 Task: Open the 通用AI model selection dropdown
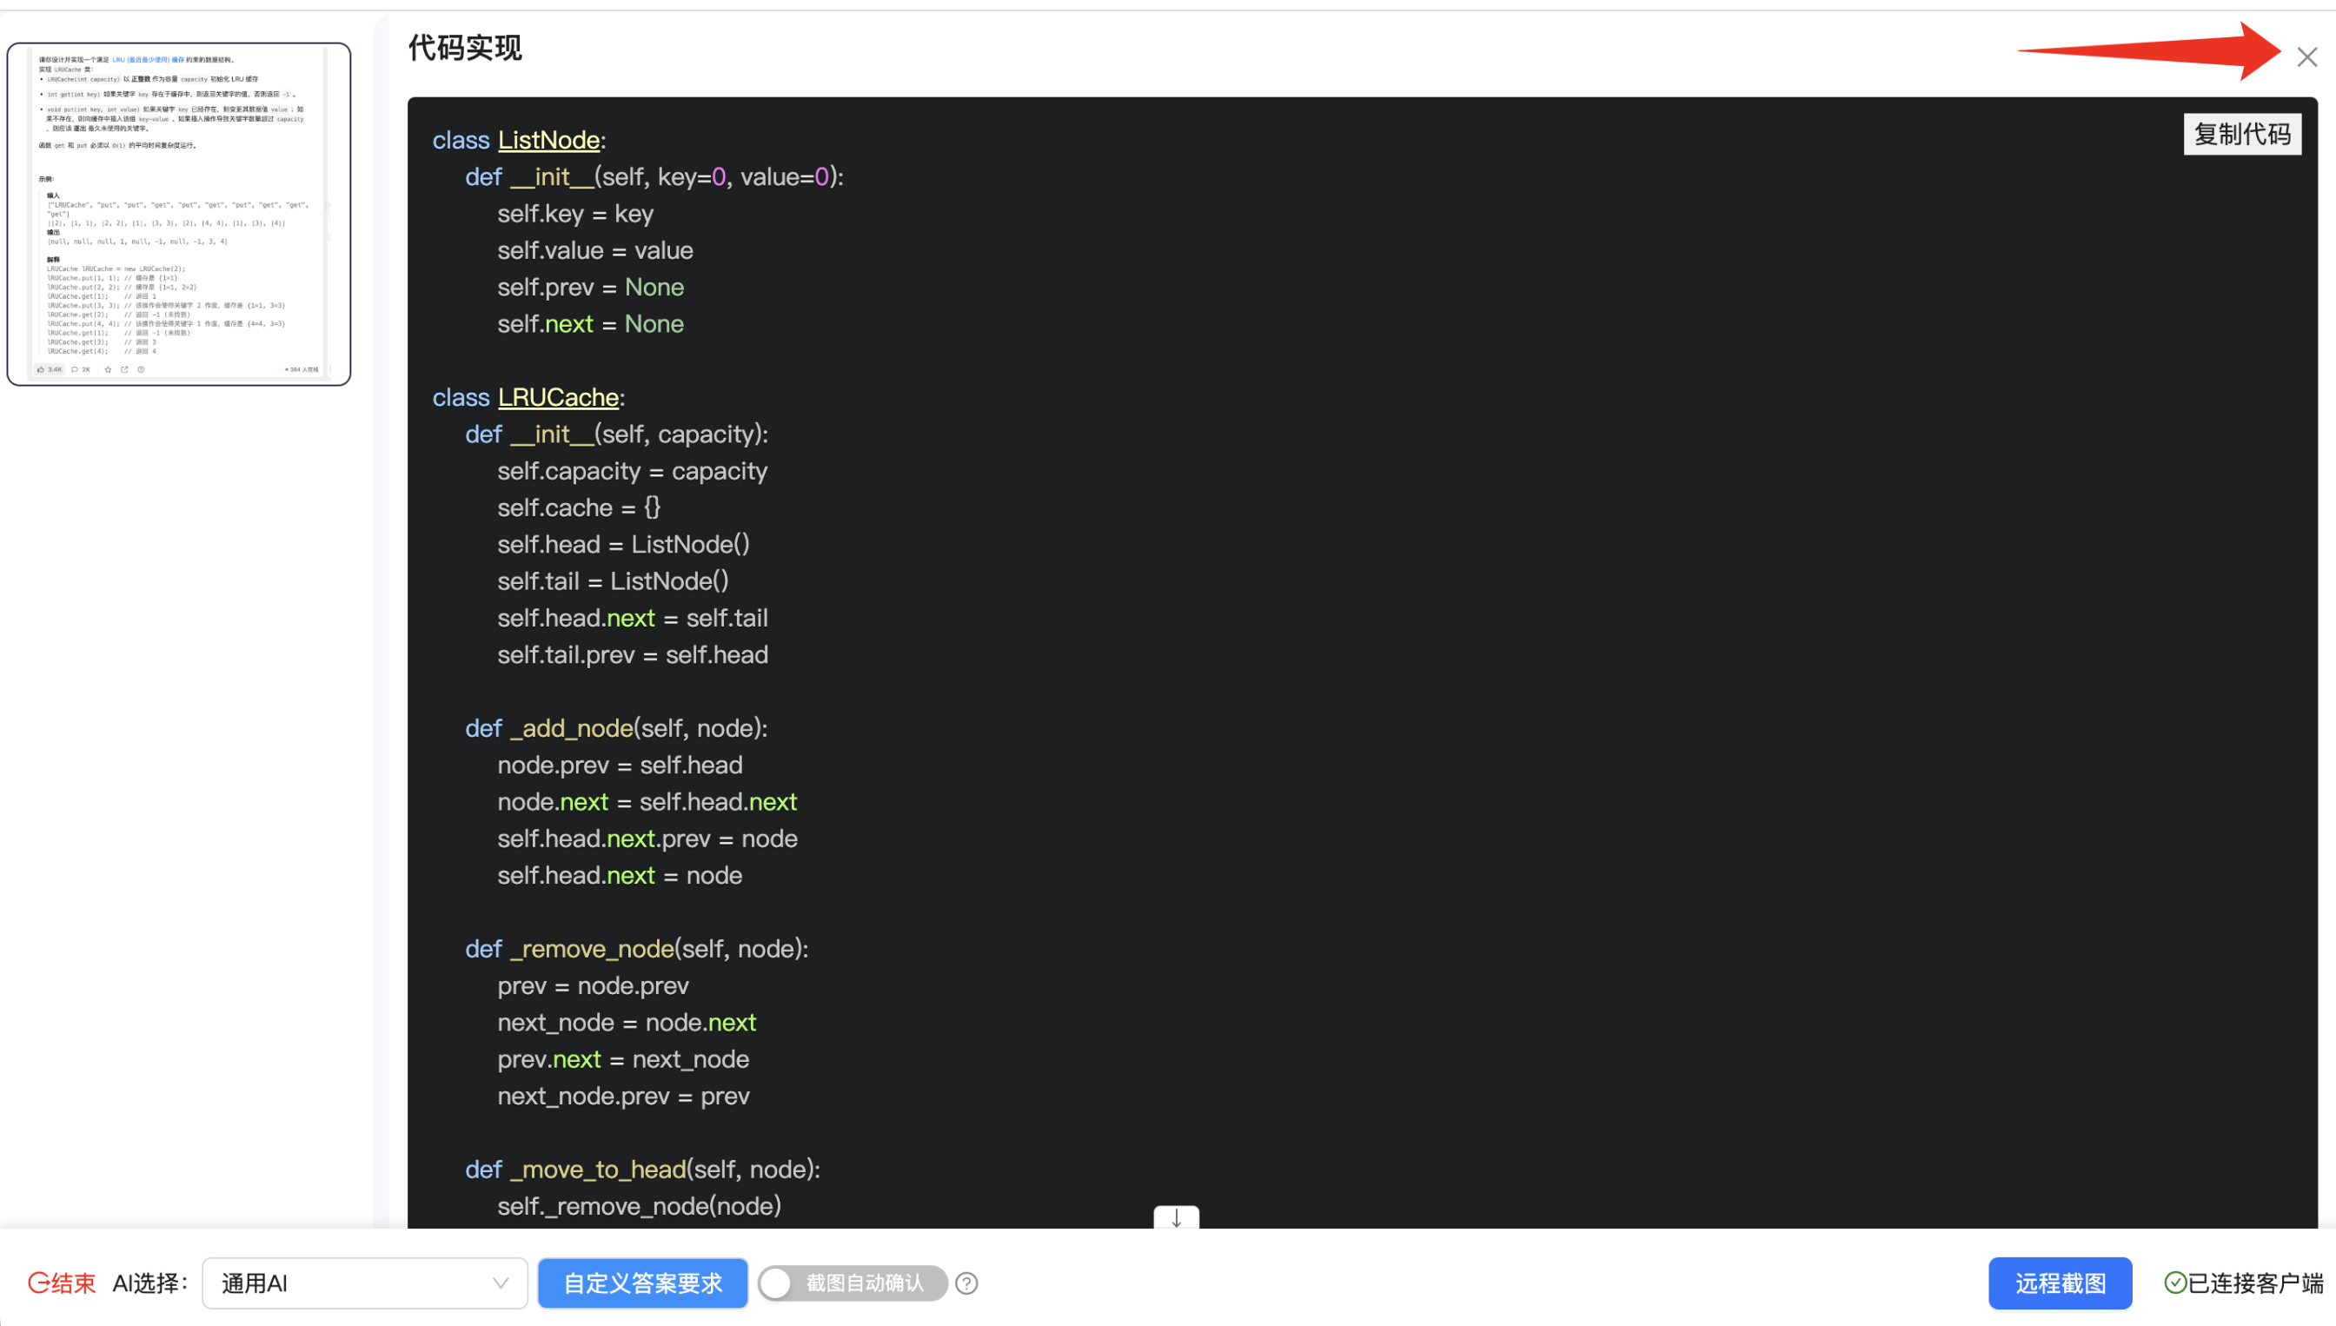pyautogui.click(x=364, y=1283)
